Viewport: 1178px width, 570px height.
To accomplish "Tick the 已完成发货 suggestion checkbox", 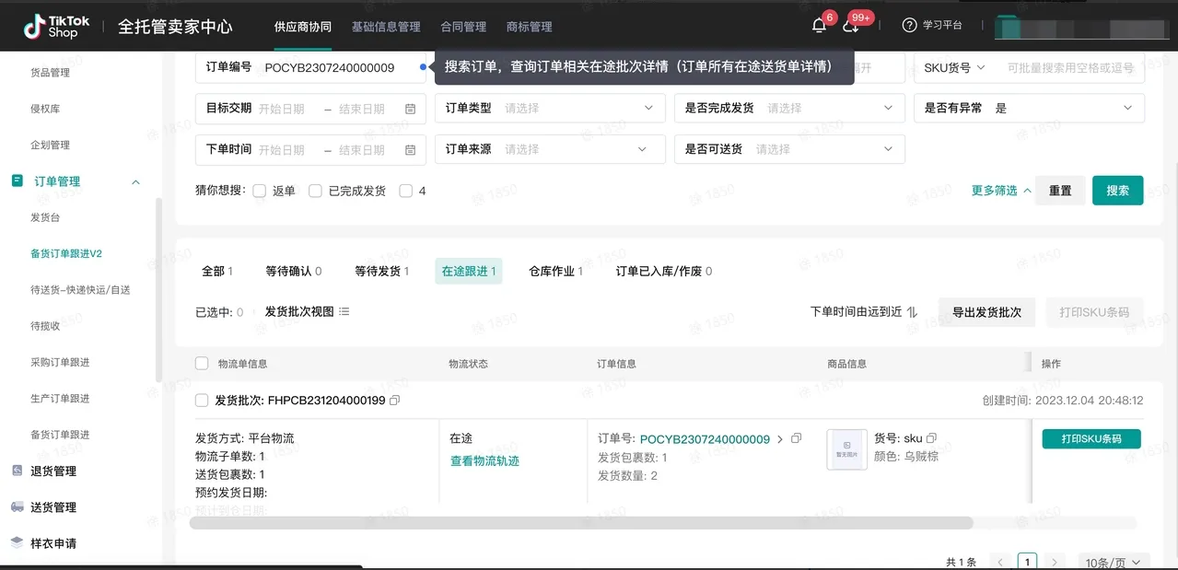I will click(x=315, y=192).
